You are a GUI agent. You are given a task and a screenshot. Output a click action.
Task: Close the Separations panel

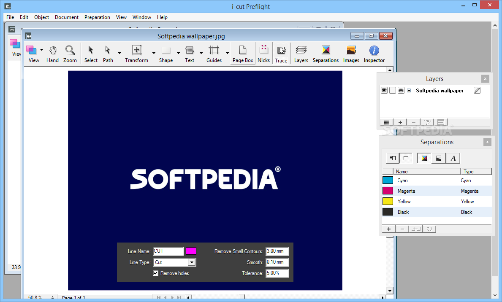[487, 142]
